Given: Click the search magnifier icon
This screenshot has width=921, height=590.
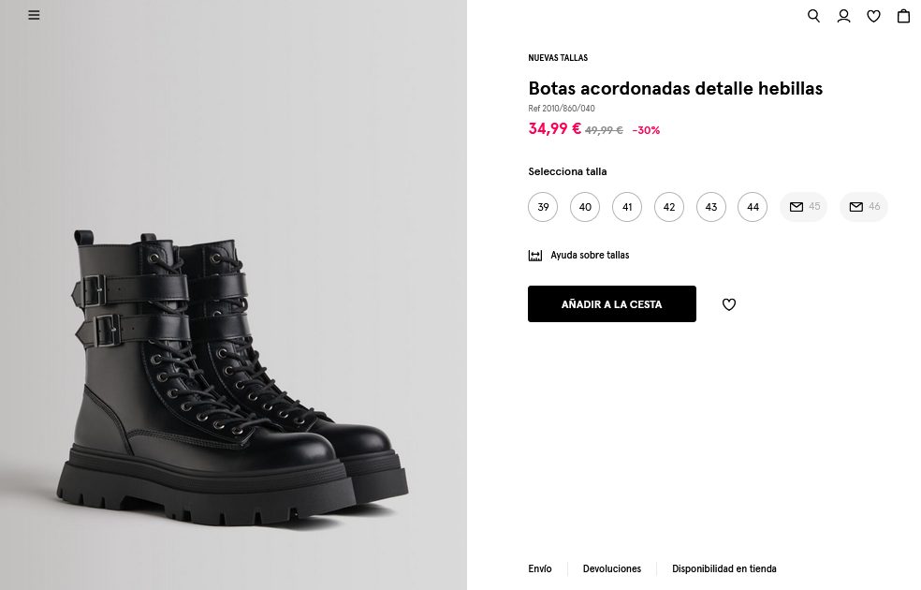Looking at the screenshot, I should 813,16.
